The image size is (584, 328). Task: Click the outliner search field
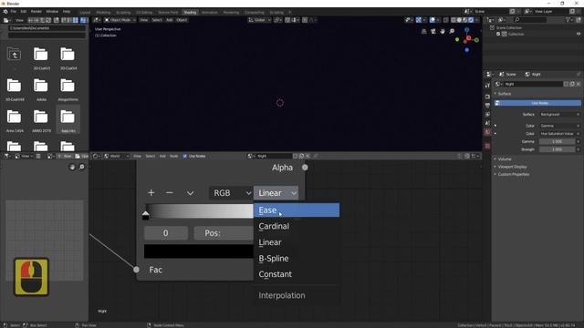(530, 20)
